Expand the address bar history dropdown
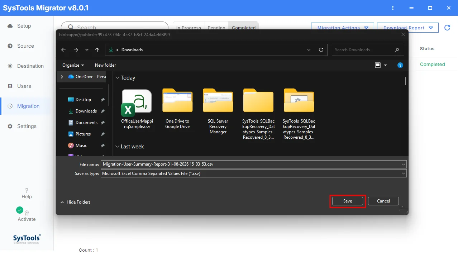458x257 pixels. coord(309,50)
